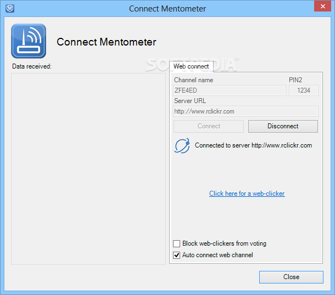This screenshot has width=335, height=295.
Task: Enable Block web-clickers from voting checkbox
Action: click(176, 243)
